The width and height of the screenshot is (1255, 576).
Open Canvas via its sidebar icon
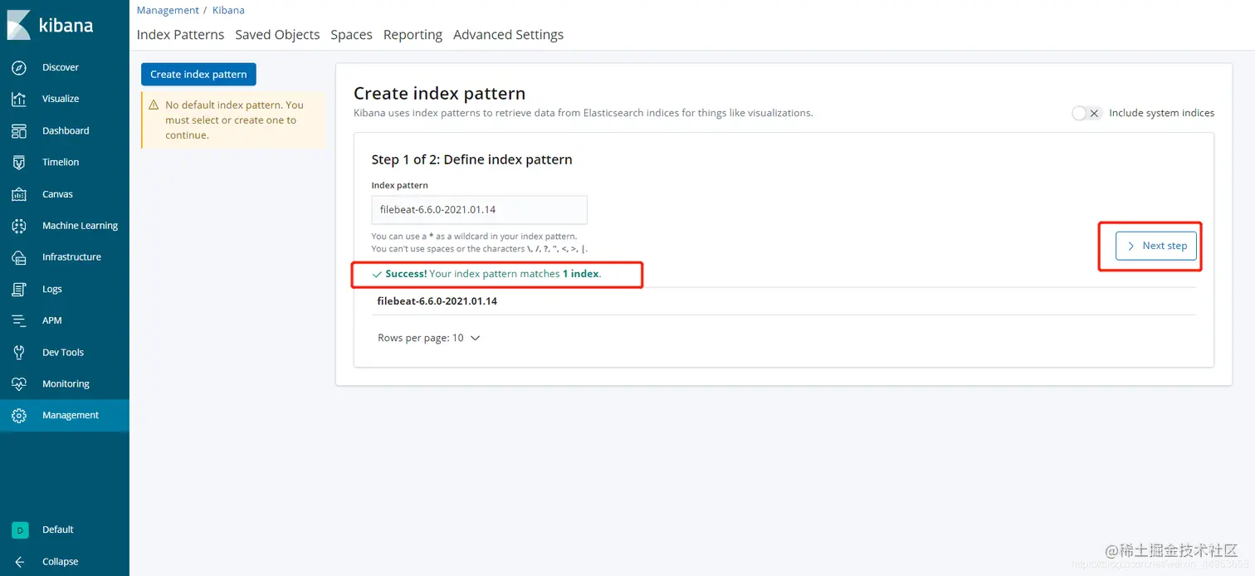(x=19, y=194)
